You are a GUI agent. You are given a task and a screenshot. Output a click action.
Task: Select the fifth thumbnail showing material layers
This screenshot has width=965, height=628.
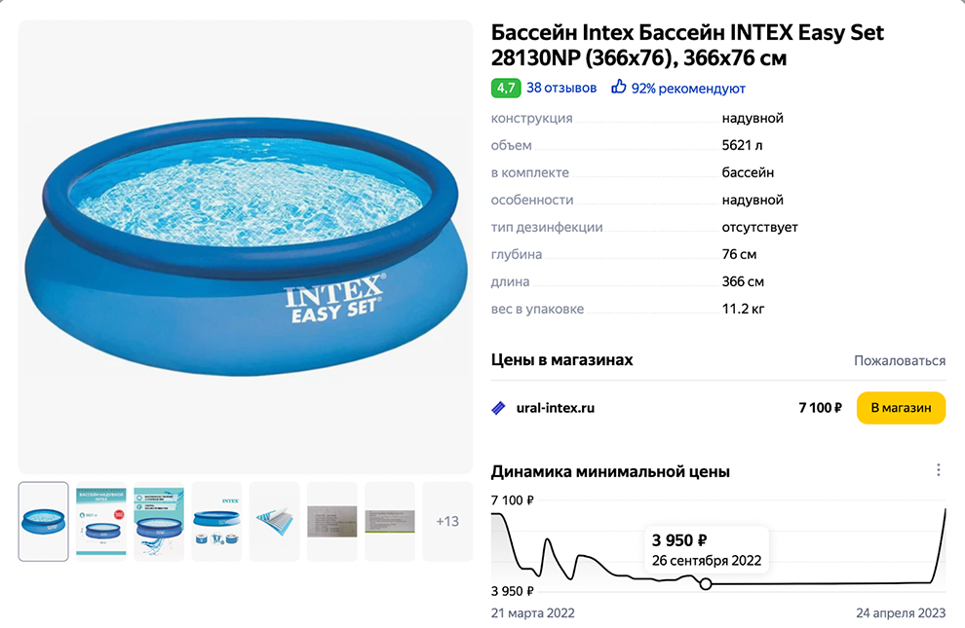274,521
